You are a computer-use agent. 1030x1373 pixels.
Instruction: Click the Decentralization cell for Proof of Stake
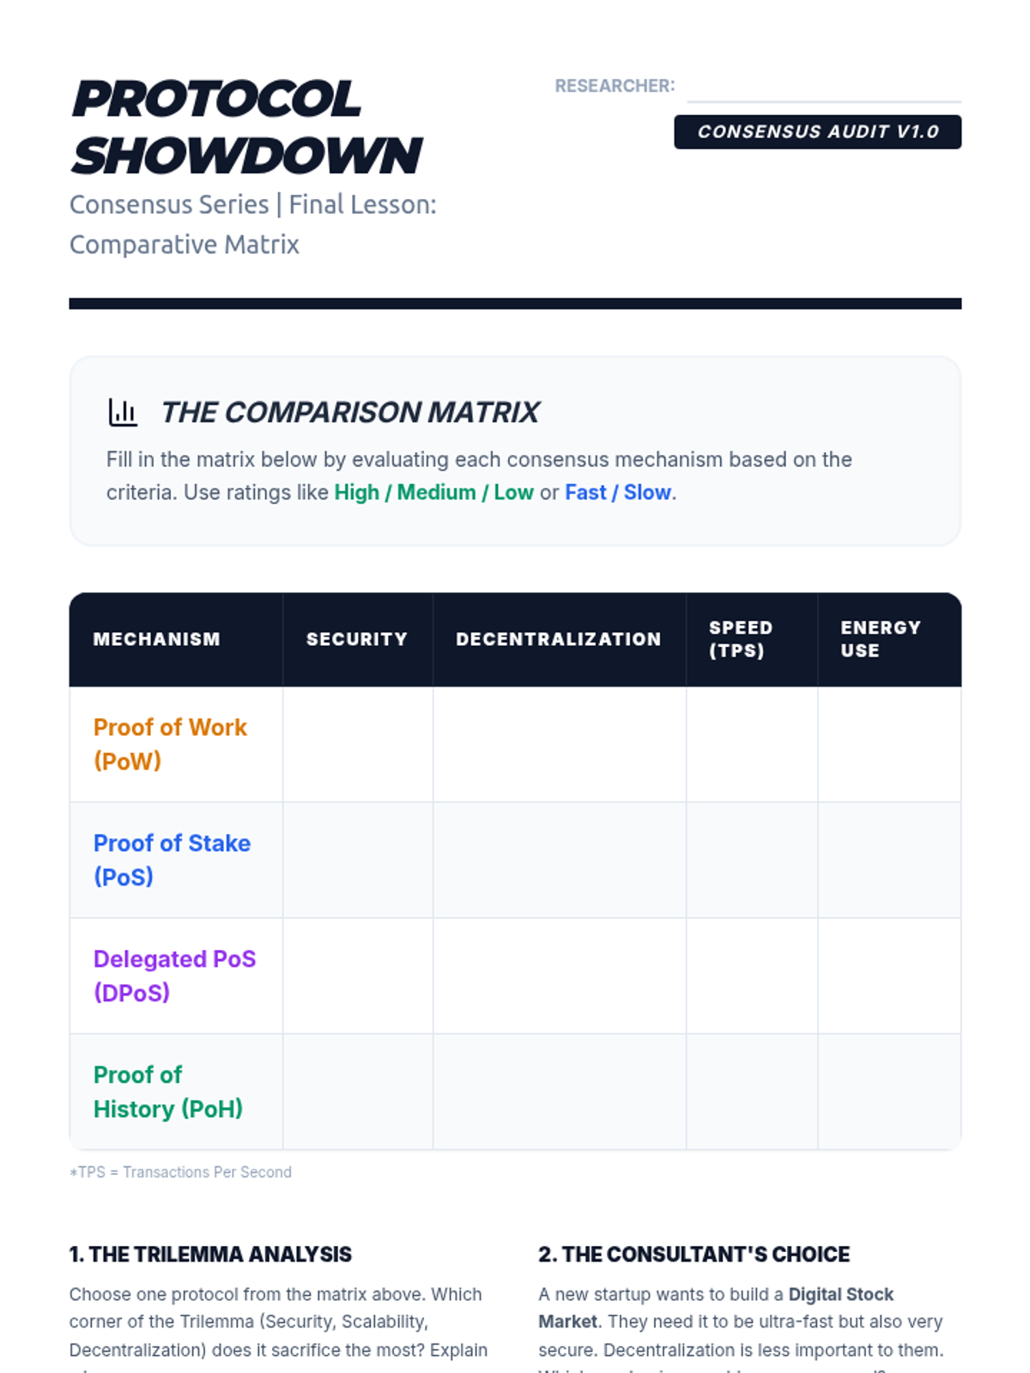point(560,860)
